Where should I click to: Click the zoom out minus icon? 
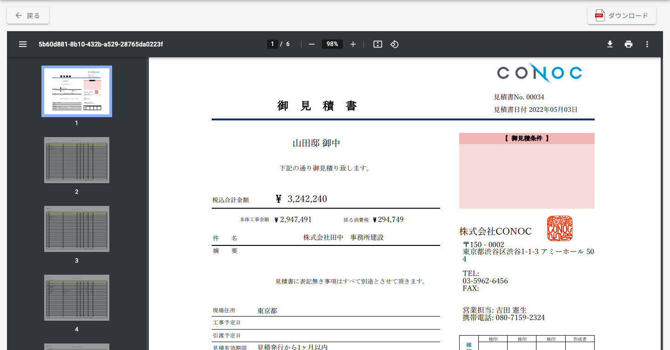(x=312, y=44)
